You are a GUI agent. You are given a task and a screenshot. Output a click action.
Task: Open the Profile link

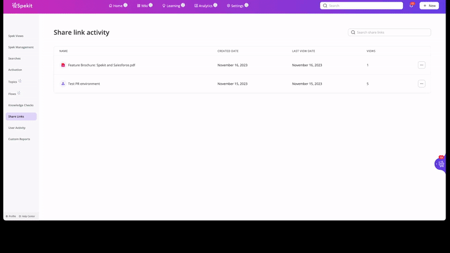tap(11, 216)
